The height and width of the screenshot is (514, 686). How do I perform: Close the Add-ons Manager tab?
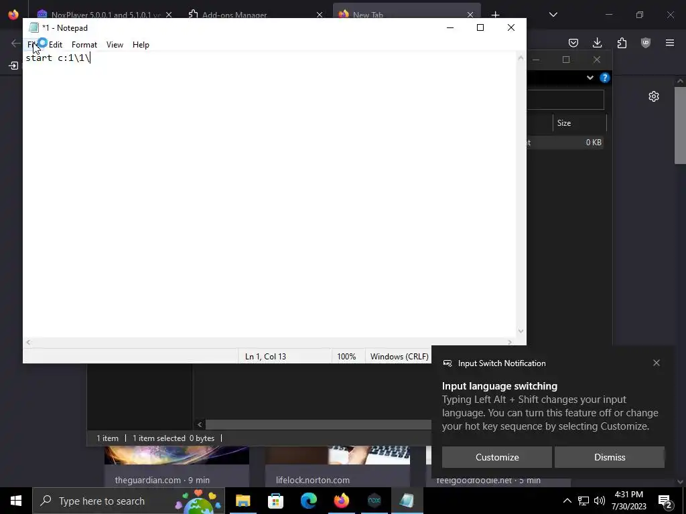[x=320, y=15]
